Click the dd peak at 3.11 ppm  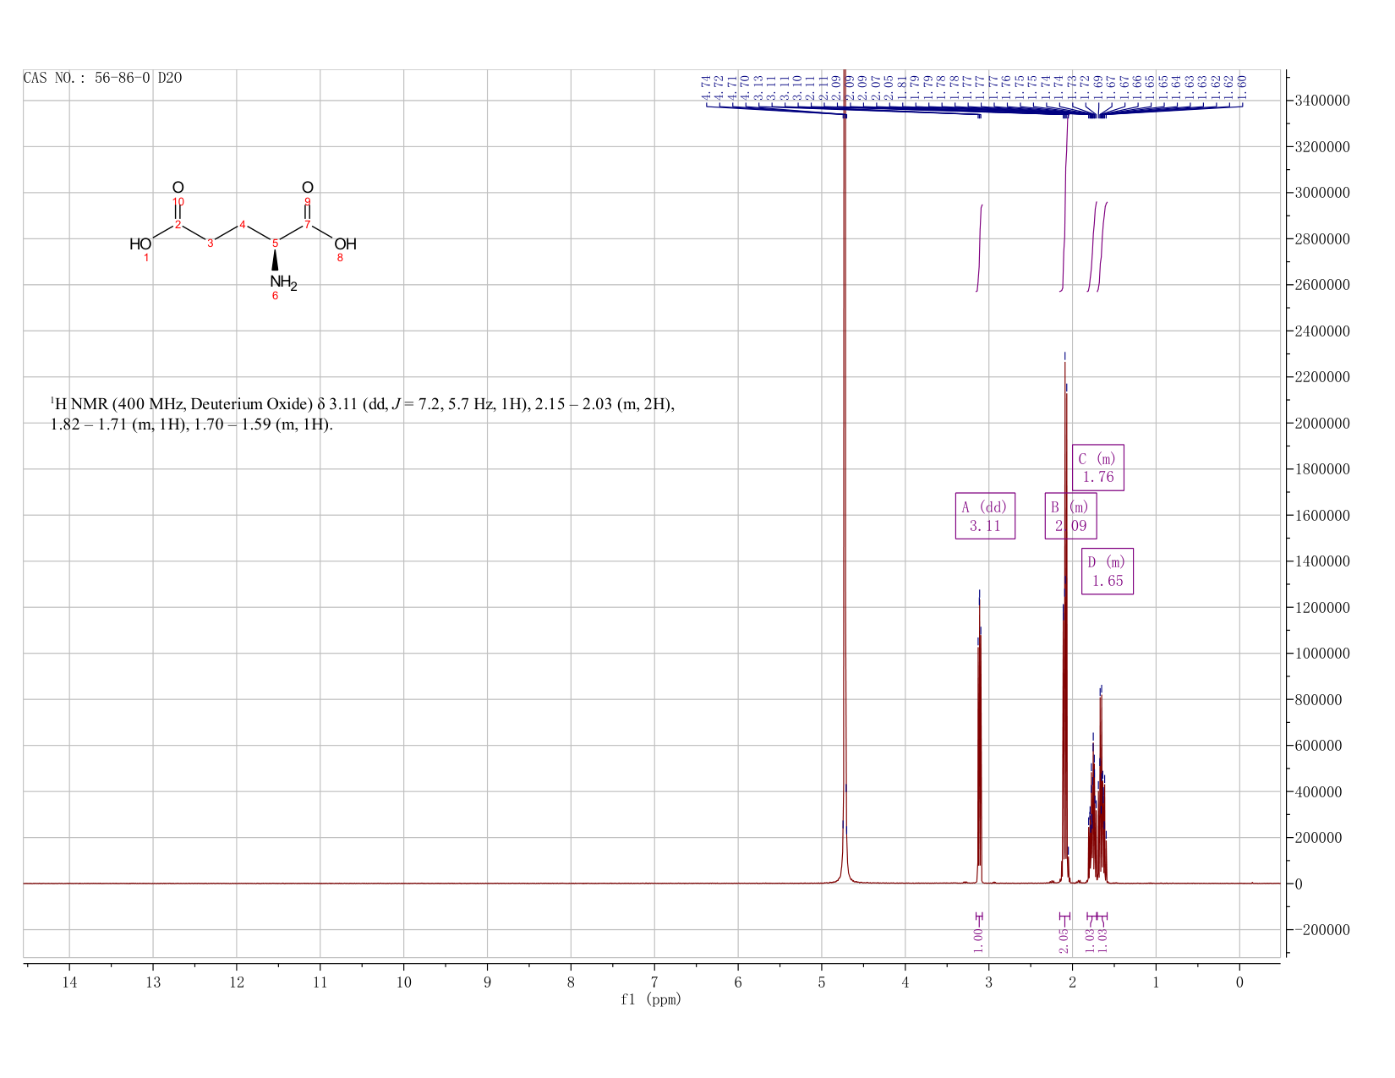click(979, 744)
